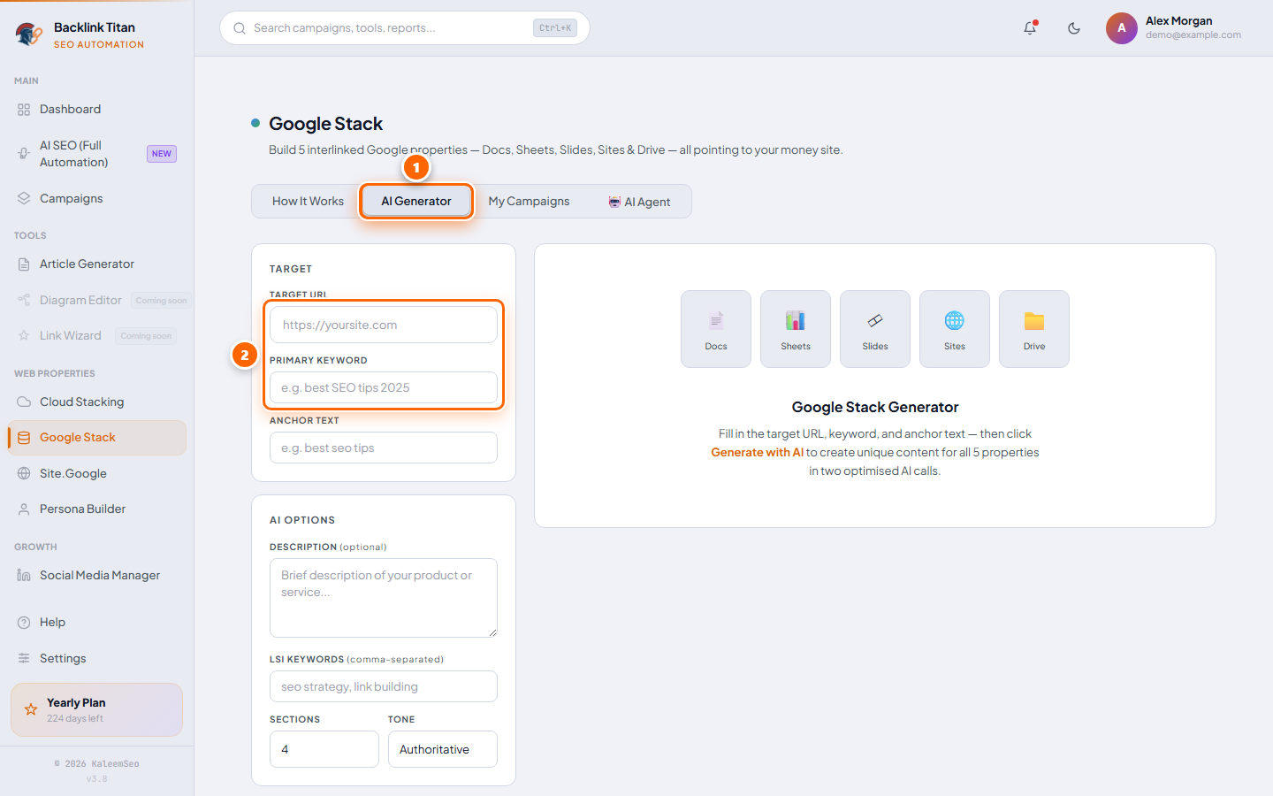Click Alex Morgan avatar circle

coord(1122,28)
